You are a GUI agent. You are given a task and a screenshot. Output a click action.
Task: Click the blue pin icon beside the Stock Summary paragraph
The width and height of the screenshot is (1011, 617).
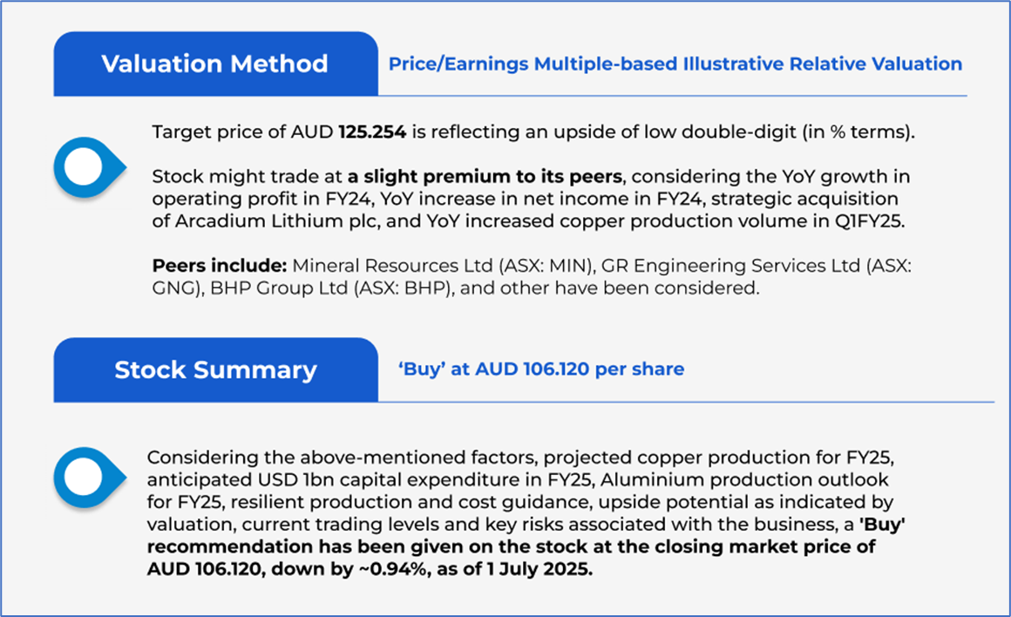[84, 476]
